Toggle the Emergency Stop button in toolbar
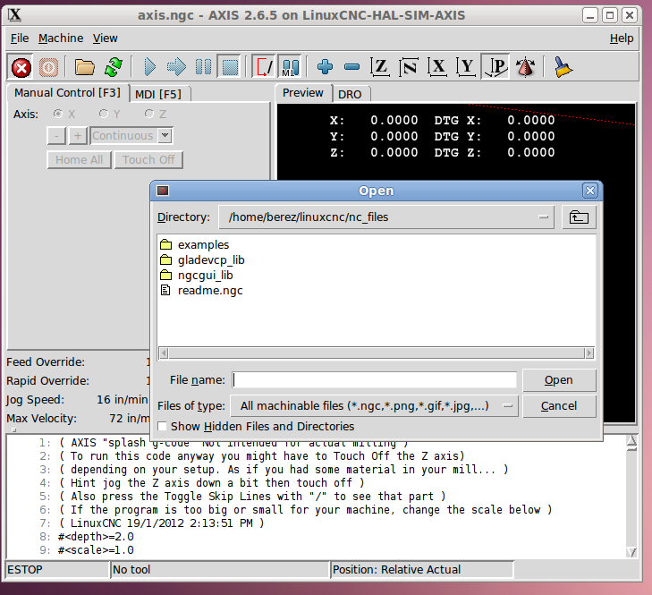Image resolution: width=652 pixels, height=595 pixels. pos(21,67)
